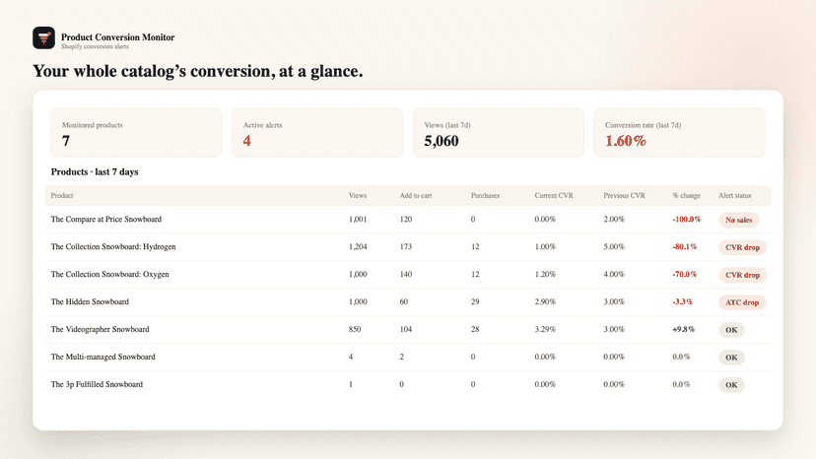Click the 104 add to cart value
Screen dimensions: 816x459
click(x=405, y=329)
